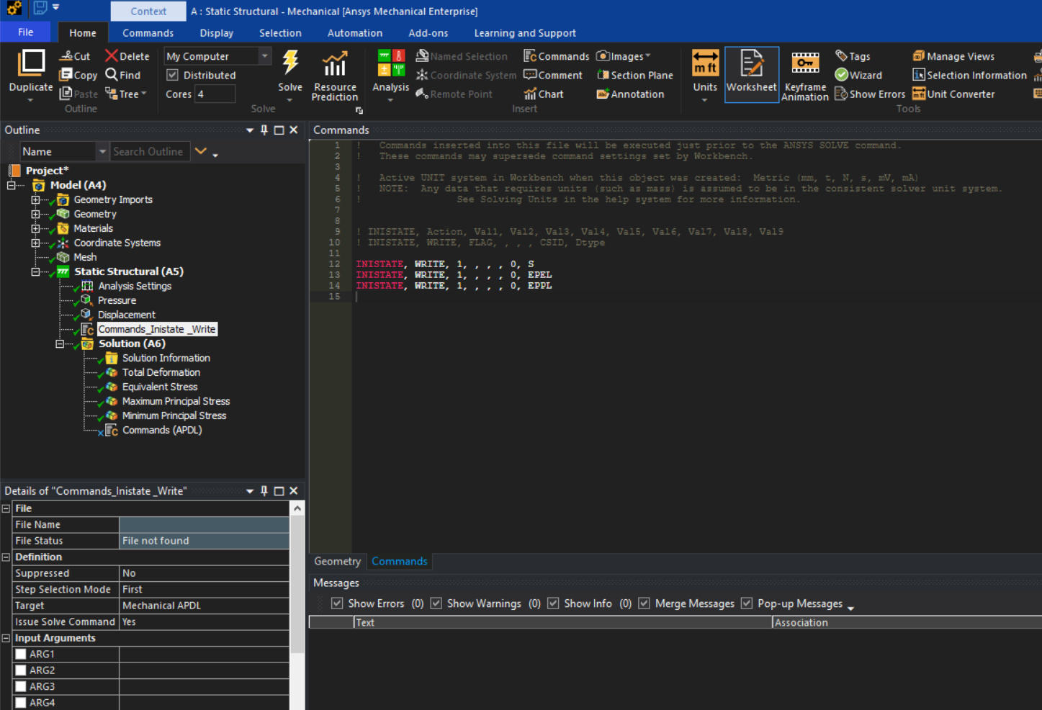The width and height of the screenshot is (1042, 710).
Task: Insert a Commands object from ribbon
Action: point(556,56)
